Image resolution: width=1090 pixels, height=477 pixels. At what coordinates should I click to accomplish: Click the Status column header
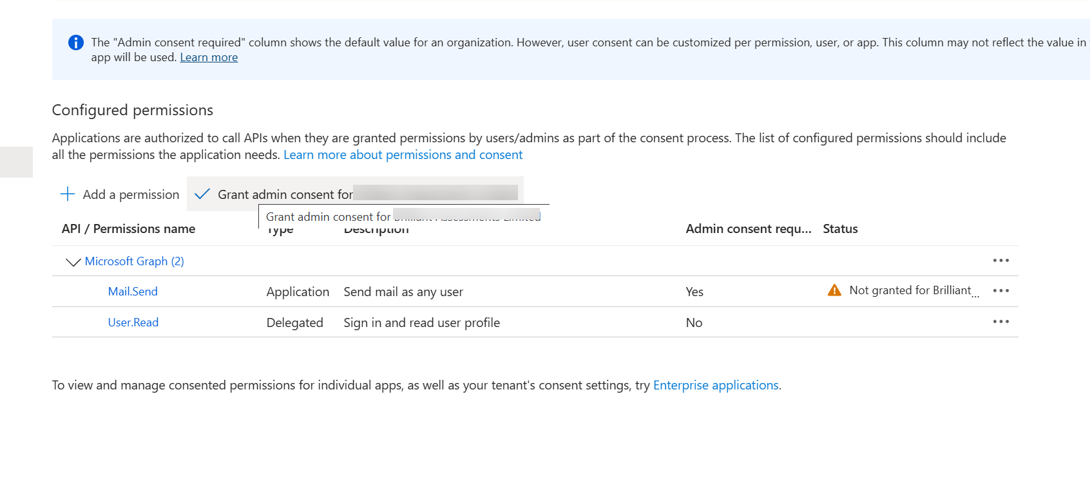[x=840, y=229]
